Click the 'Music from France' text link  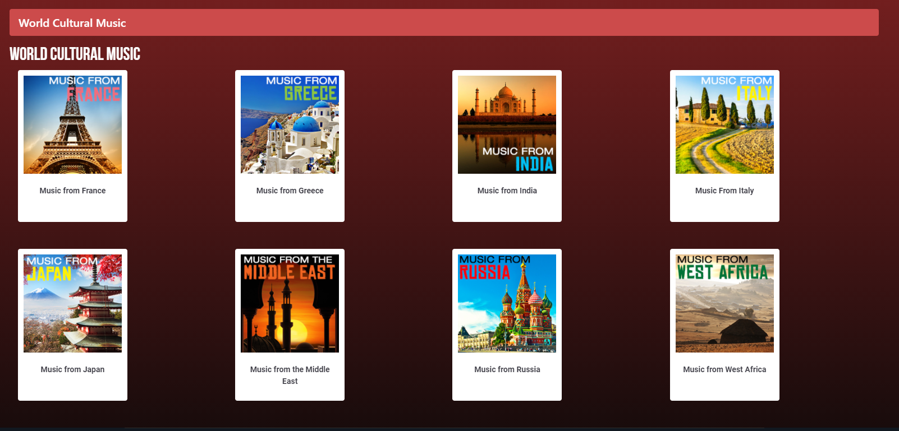[x=72, y=191]
